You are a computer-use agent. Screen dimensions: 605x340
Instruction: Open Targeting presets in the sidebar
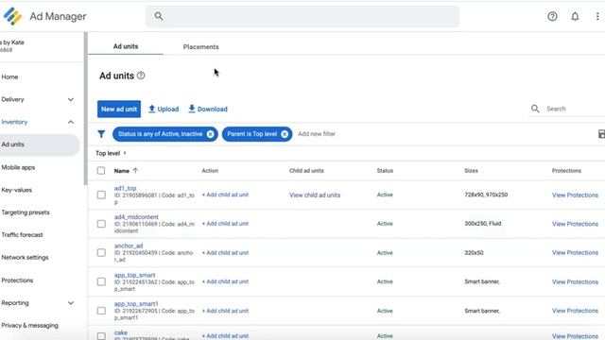26,212
